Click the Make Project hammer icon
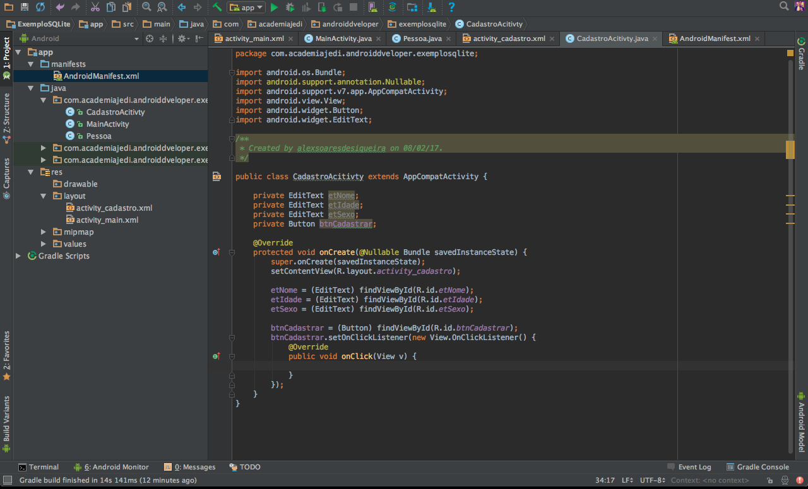The width and height of the screenshot is (808, 489). pos(217,8)
